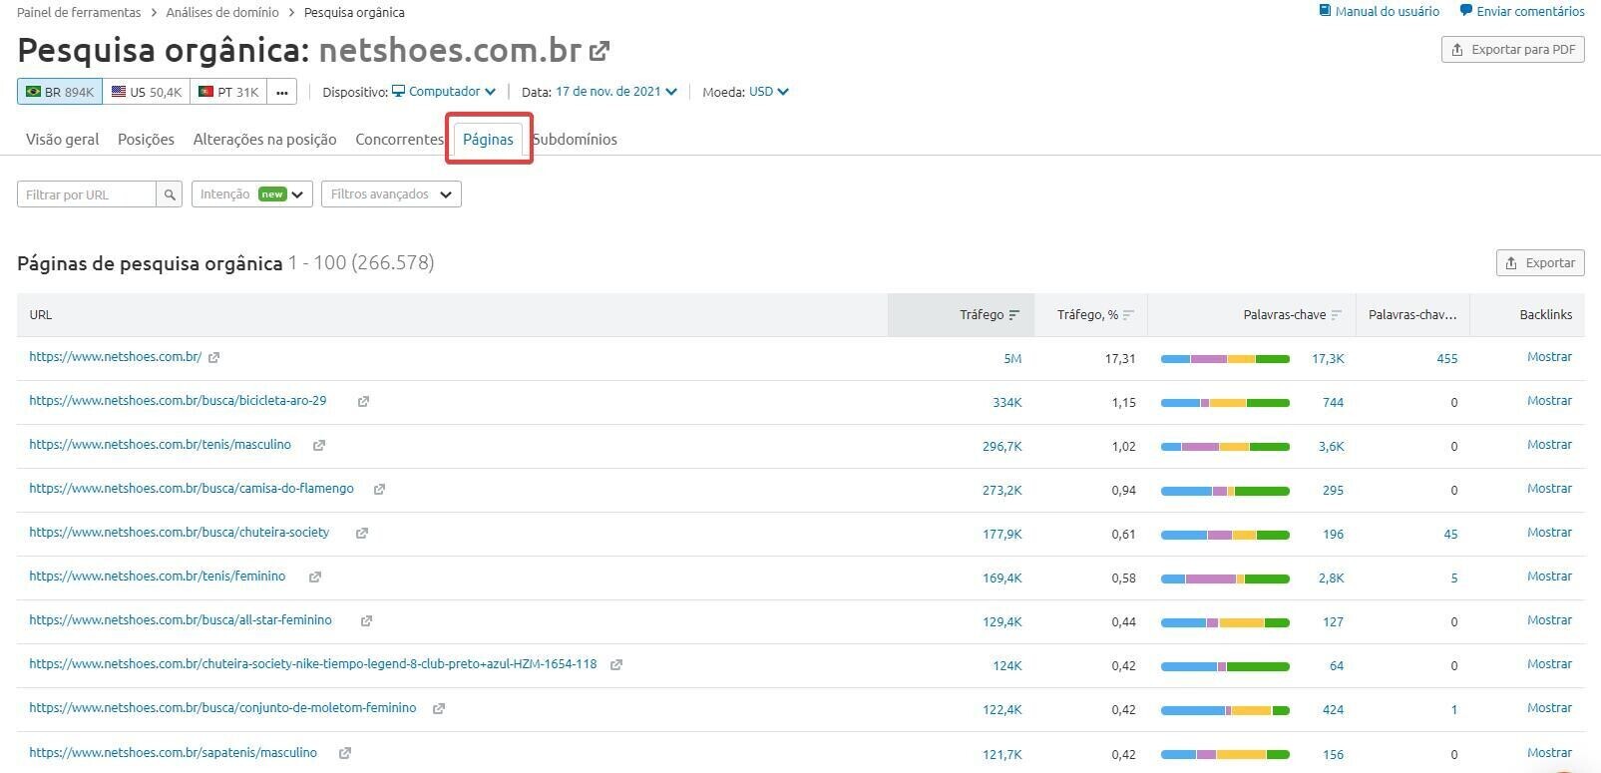Click keyword distribution bar for homepage row

point(1225,359)
